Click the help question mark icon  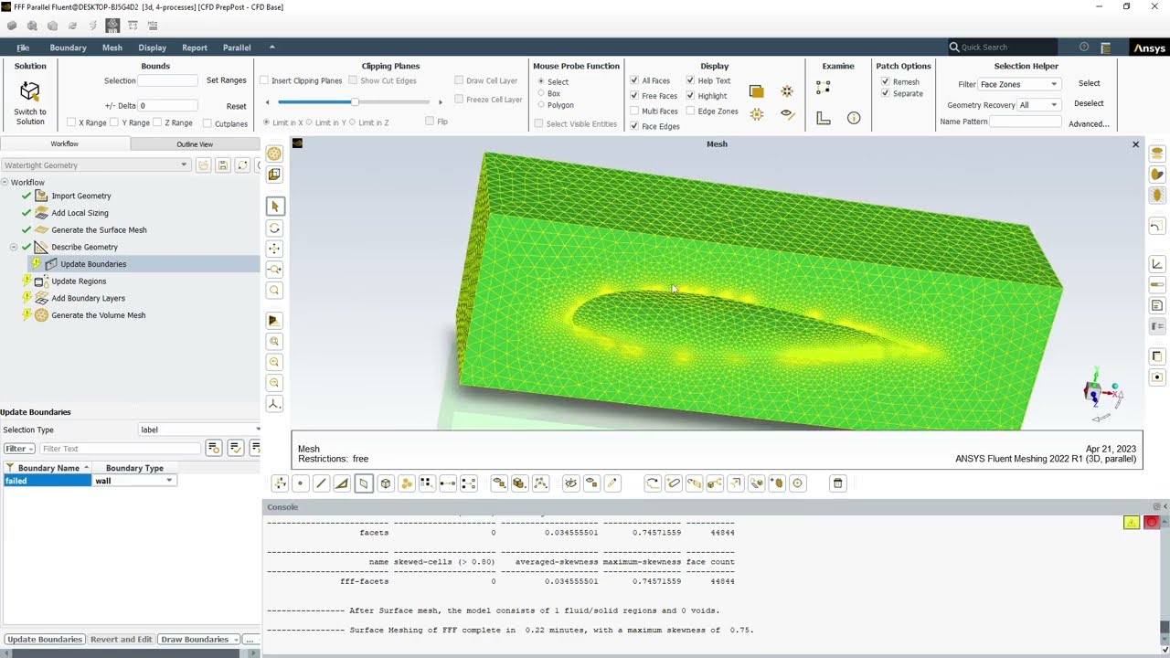(x=1084, y=48)
